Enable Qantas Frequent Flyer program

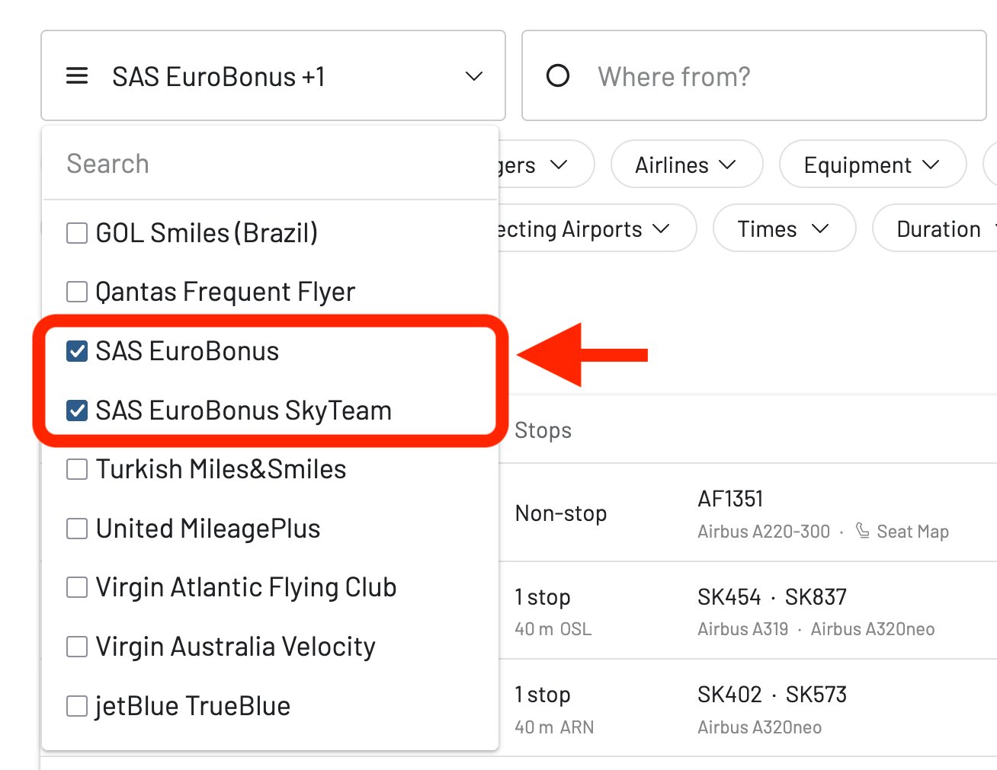tap(76, 291)
